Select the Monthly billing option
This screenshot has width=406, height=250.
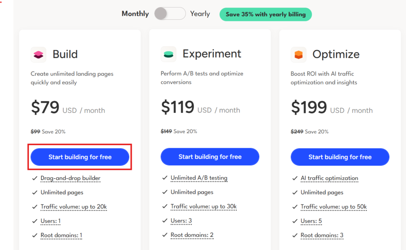(x=135, y=13)
